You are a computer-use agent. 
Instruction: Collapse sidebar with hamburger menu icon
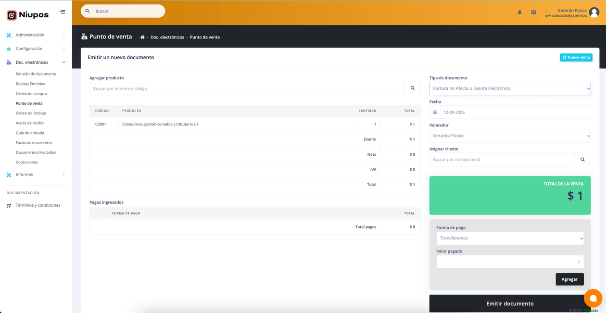click(x=63, y=12)
